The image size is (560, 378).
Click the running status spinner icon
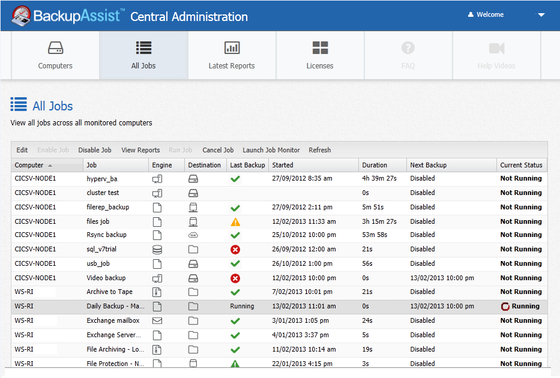[505, 306]
